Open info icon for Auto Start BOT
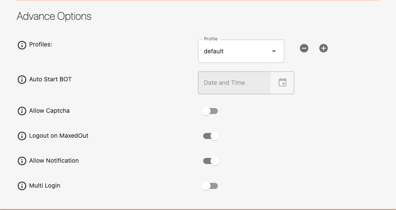The height and width of the screenshot is (210, 396). (x=22, y=80)
